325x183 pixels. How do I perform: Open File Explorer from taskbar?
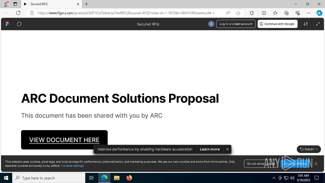(117, 178)
